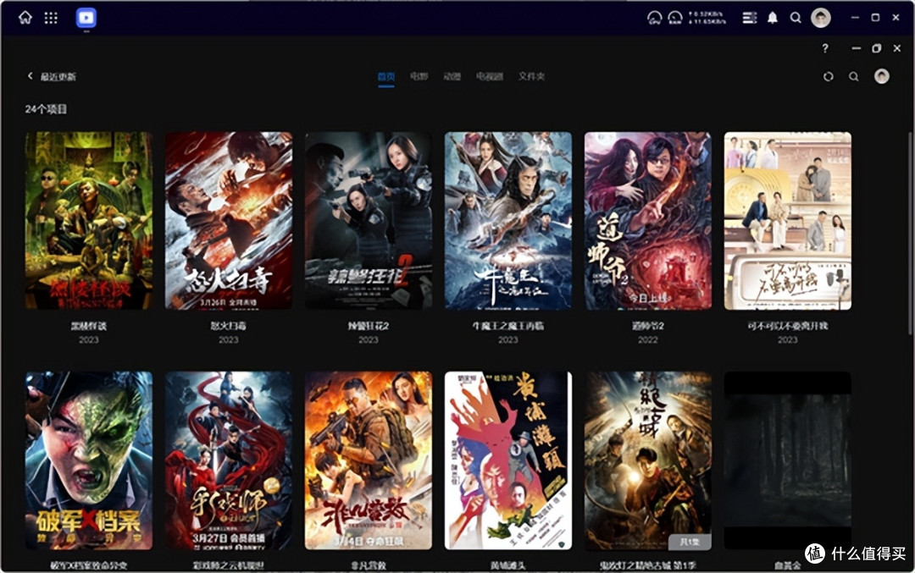Switch to the 电视剧 tab
915x573 pixels.
[489, 76]
